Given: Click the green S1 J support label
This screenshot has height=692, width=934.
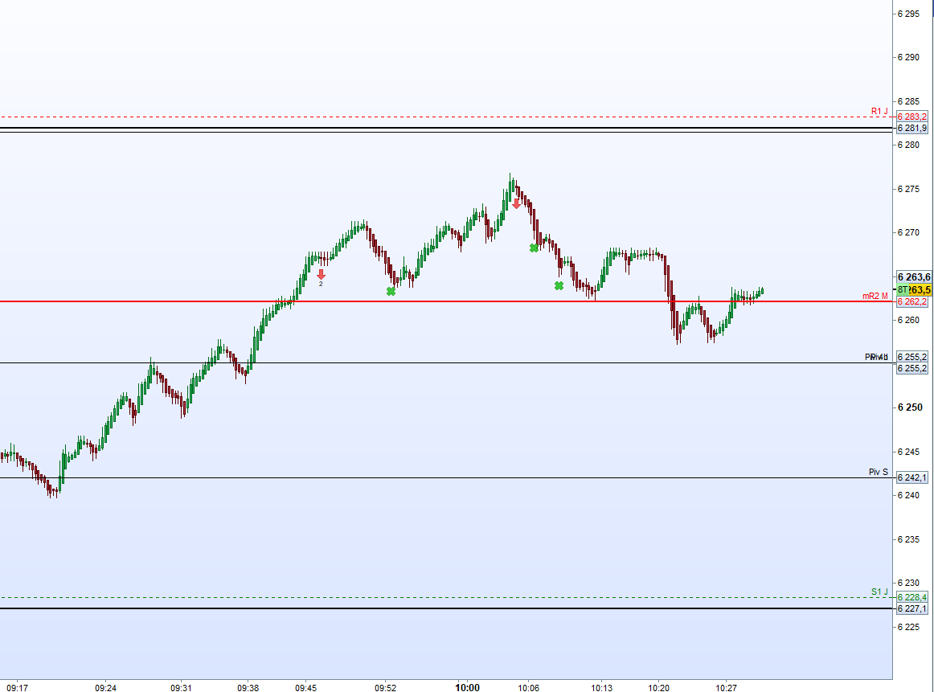Looking at the screenshot, I should [x=879, y=592].
